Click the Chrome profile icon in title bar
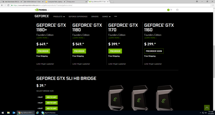 coord(197,1)
